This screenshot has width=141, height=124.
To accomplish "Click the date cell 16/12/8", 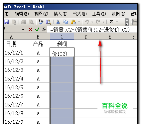I will pos(15,113).
